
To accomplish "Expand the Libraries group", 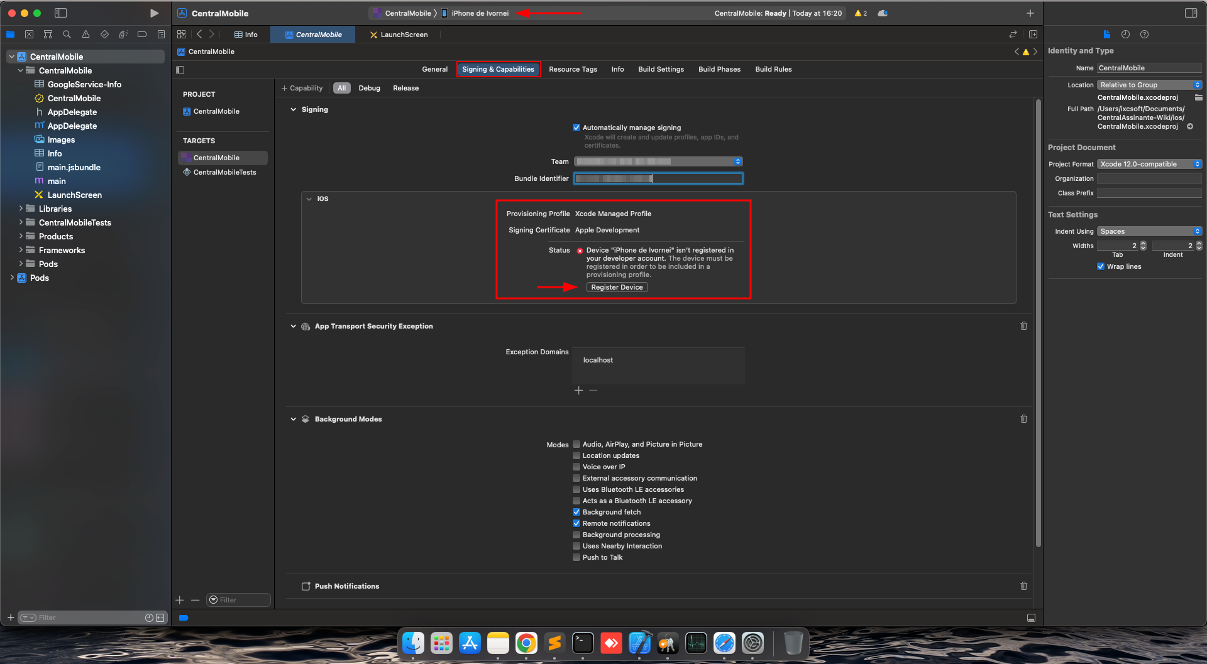I will tap(21, 209).
